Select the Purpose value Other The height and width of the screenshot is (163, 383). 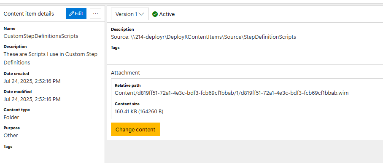click(11, 136)
